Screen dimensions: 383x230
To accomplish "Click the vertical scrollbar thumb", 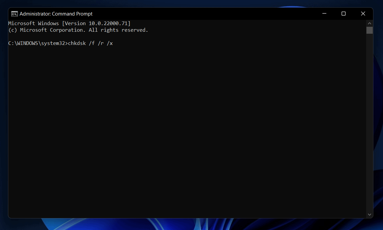I will [369, 30].
